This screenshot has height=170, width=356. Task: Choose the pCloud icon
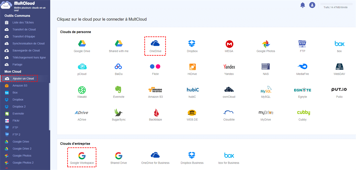point(82,66)
